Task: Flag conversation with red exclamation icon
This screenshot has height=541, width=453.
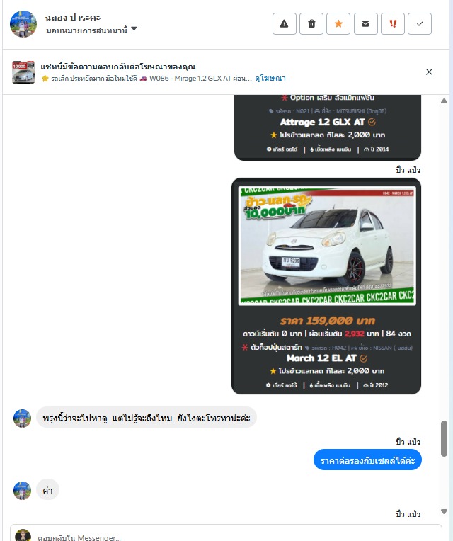Action: (392, 24)
